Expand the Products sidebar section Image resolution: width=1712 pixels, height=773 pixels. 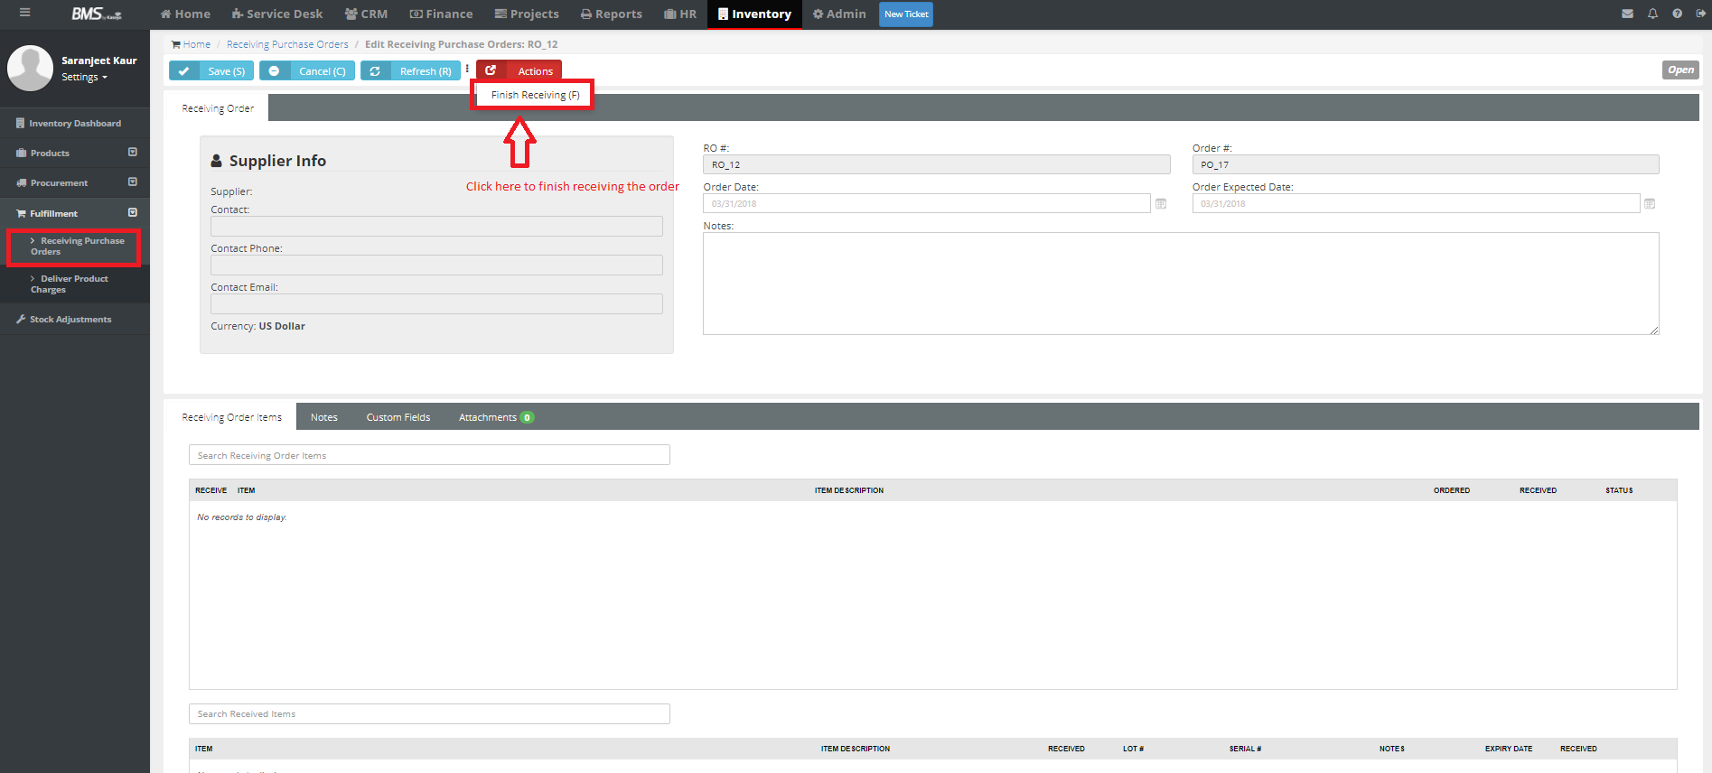133,152
